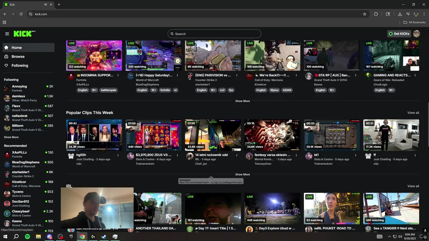Image resolution: width=429 pixels, height=241 pixels.
Task: Open Following in sidebar
Action: [x=28, y=66]
